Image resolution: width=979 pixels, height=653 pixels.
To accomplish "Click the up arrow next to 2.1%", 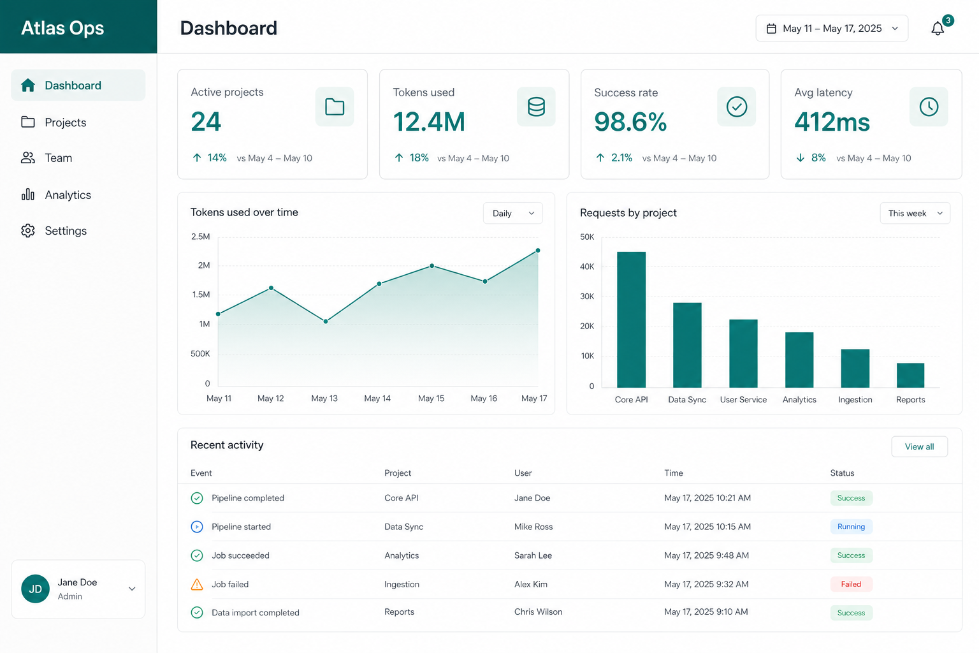I will click(x=600, y=158).
